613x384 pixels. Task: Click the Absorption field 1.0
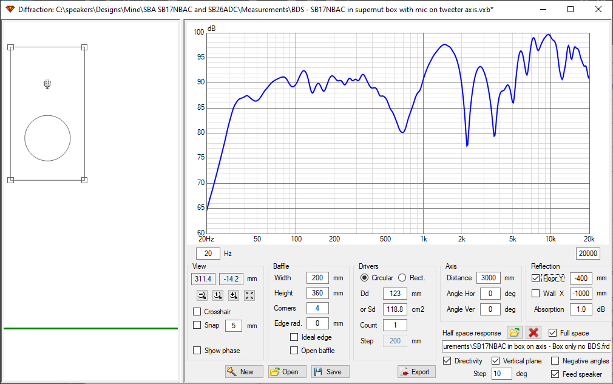[x=581, y=309]
